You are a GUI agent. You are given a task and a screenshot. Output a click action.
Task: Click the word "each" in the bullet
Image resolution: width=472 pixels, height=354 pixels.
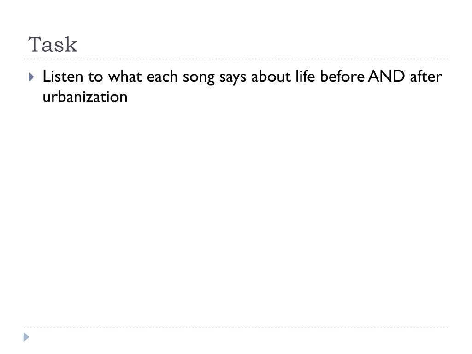[162, 76]
